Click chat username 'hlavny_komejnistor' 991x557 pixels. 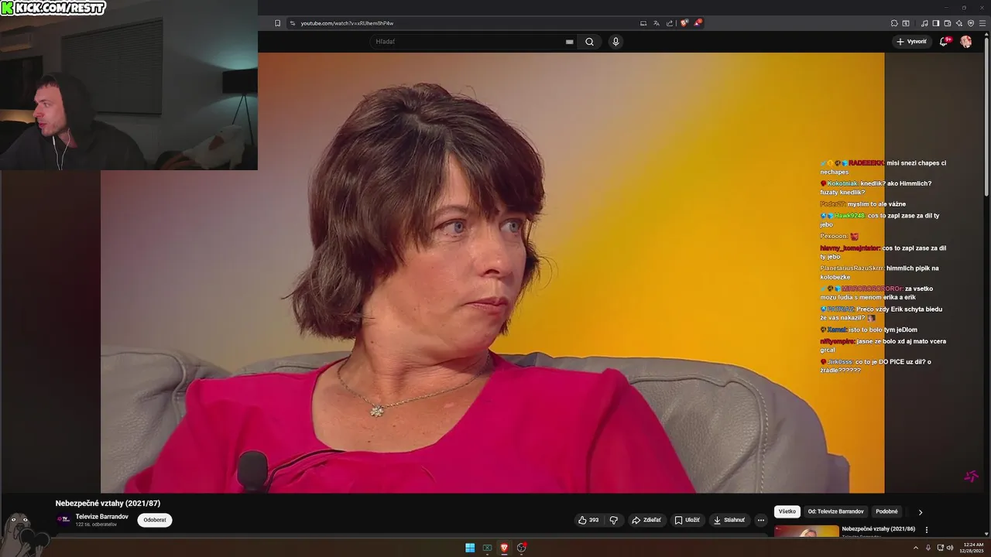pos(850,248)
